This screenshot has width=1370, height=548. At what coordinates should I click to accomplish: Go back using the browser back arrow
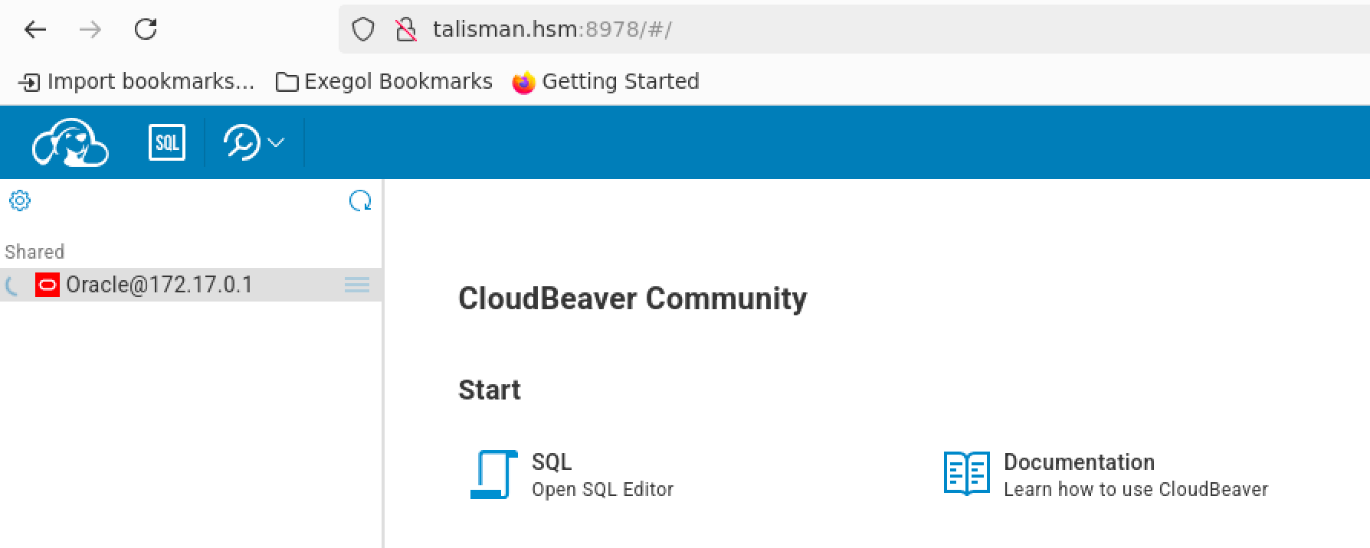(35, 30)
